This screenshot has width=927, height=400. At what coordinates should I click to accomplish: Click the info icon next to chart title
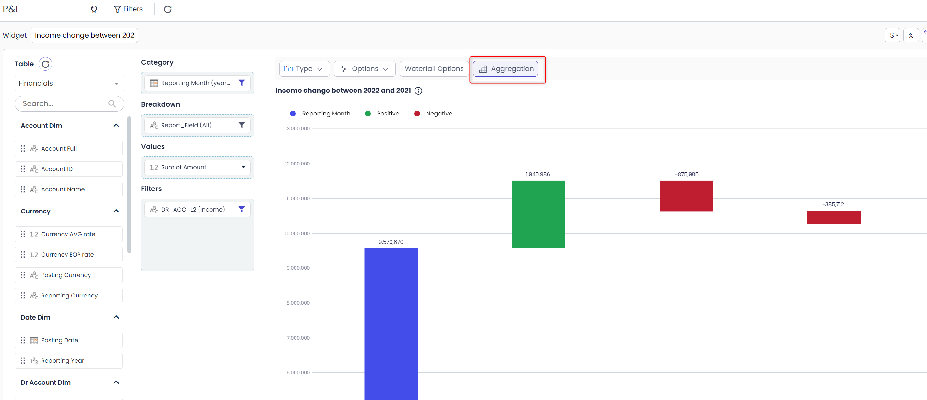click(418, 91)
